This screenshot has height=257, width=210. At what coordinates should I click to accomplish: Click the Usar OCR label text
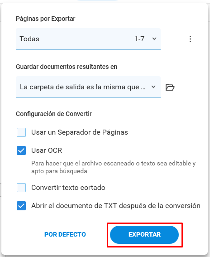pos(47,150)
